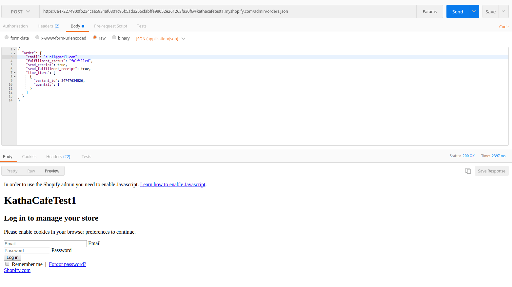
Task: Select the request Body tab
Action: coord(77,26)
